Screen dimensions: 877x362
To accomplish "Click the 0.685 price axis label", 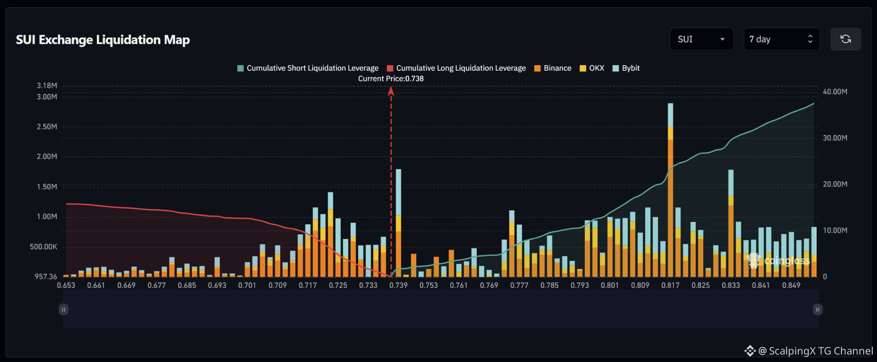I will tap(187, 285).
